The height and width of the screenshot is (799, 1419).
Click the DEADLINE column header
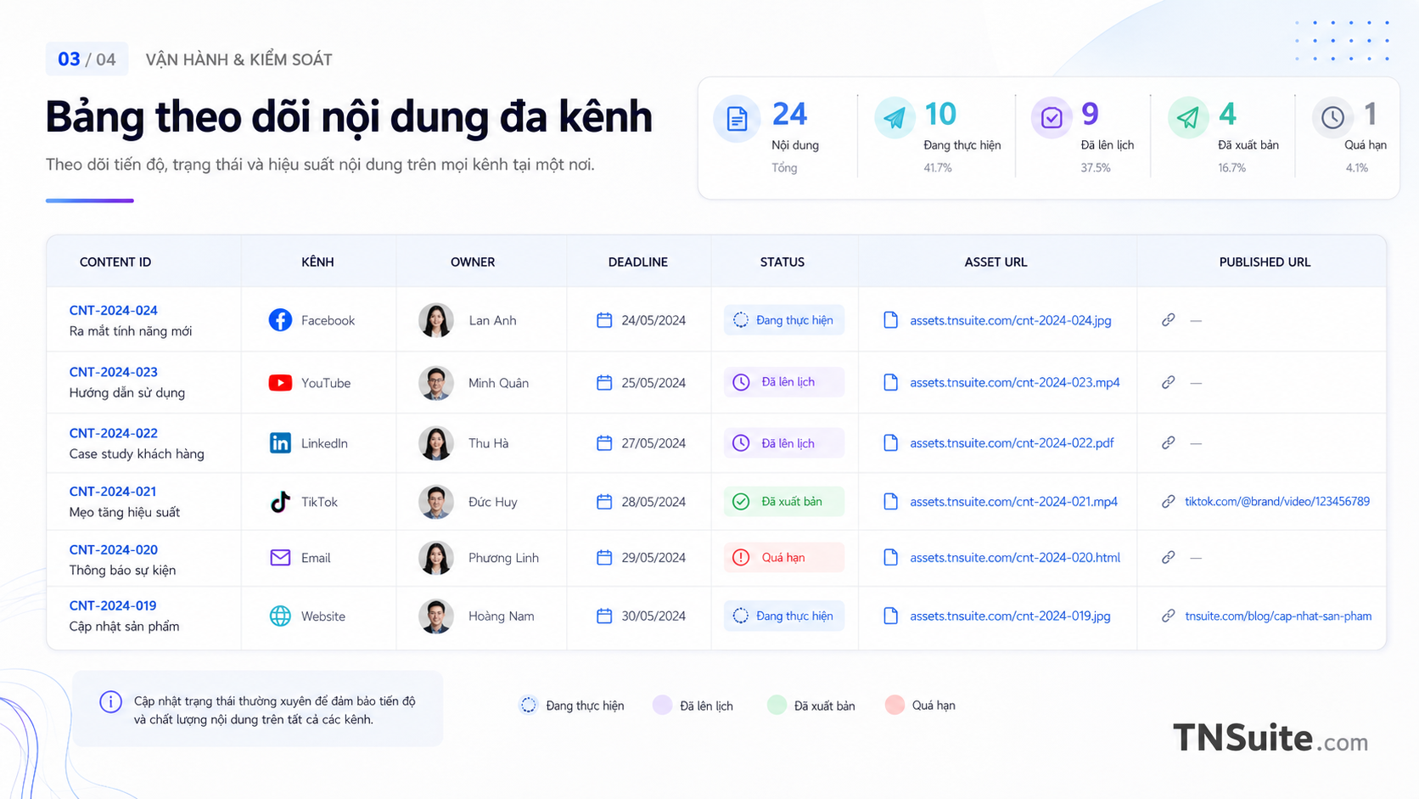[638, 262]
